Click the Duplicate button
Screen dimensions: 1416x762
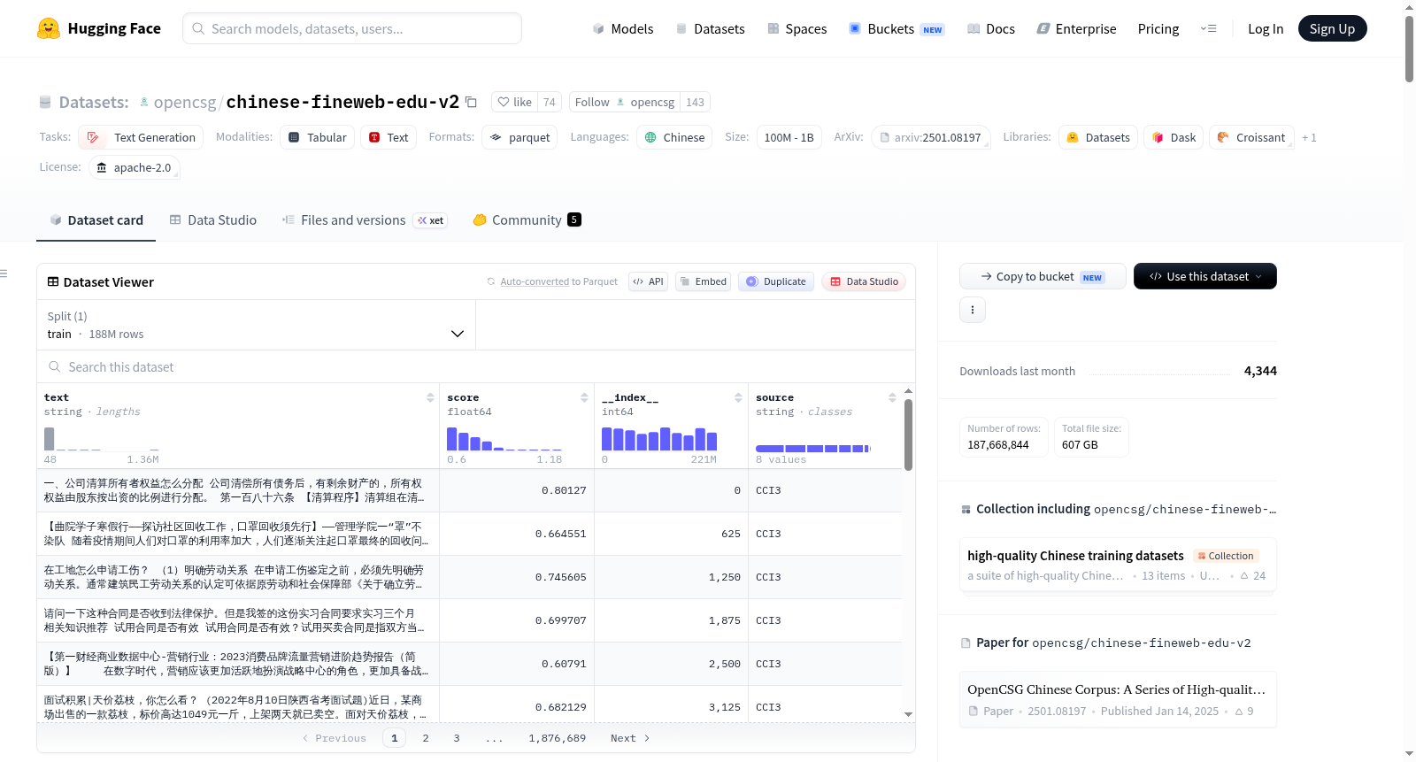(x=776, y=281)
